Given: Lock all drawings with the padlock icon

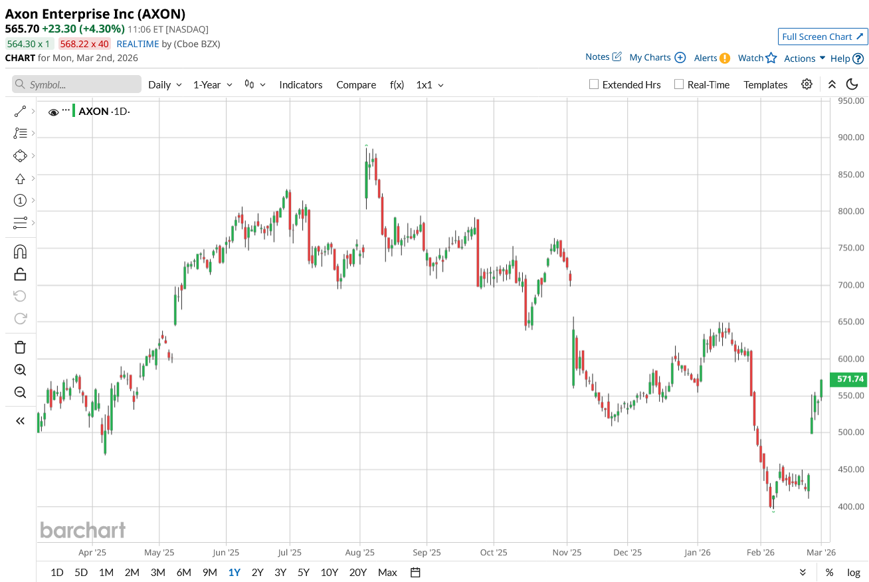Looking at the screenshot, I should (20, 274).
